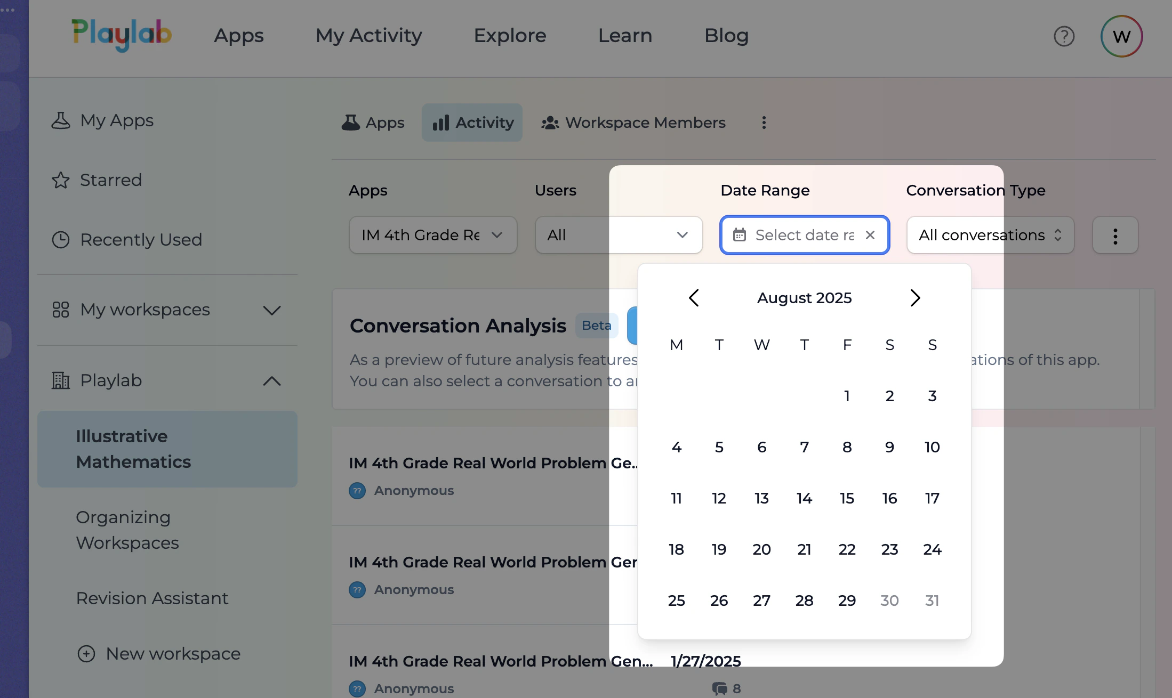
Task: Open the Starred section
Action: click(111, 180)
